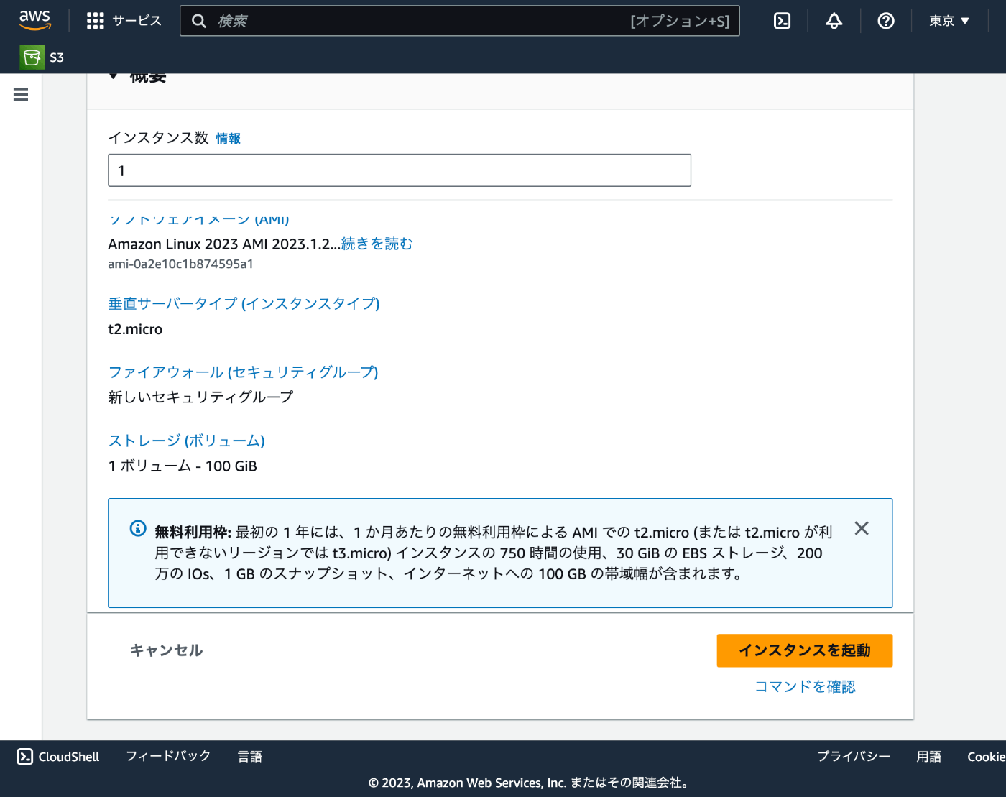
Task: Click the 無料利用枠: bold label
Action: (193, 532)
